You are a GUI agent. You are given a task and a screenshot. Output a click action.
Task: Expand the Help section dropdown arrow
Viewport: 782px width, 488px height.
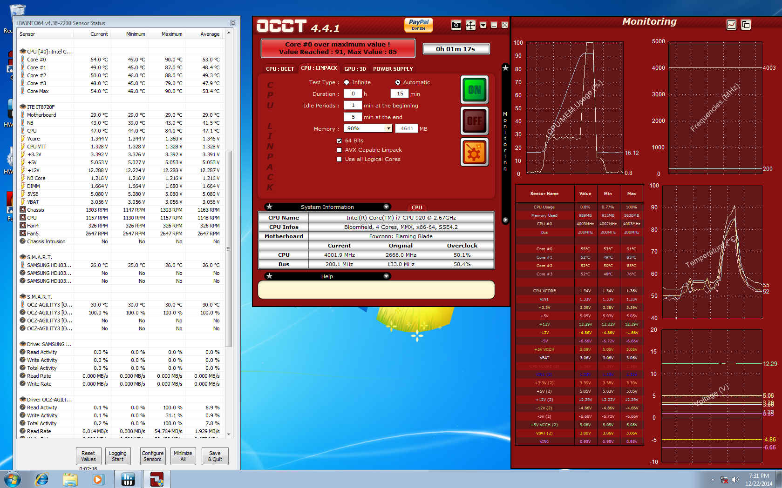point(386,276)
